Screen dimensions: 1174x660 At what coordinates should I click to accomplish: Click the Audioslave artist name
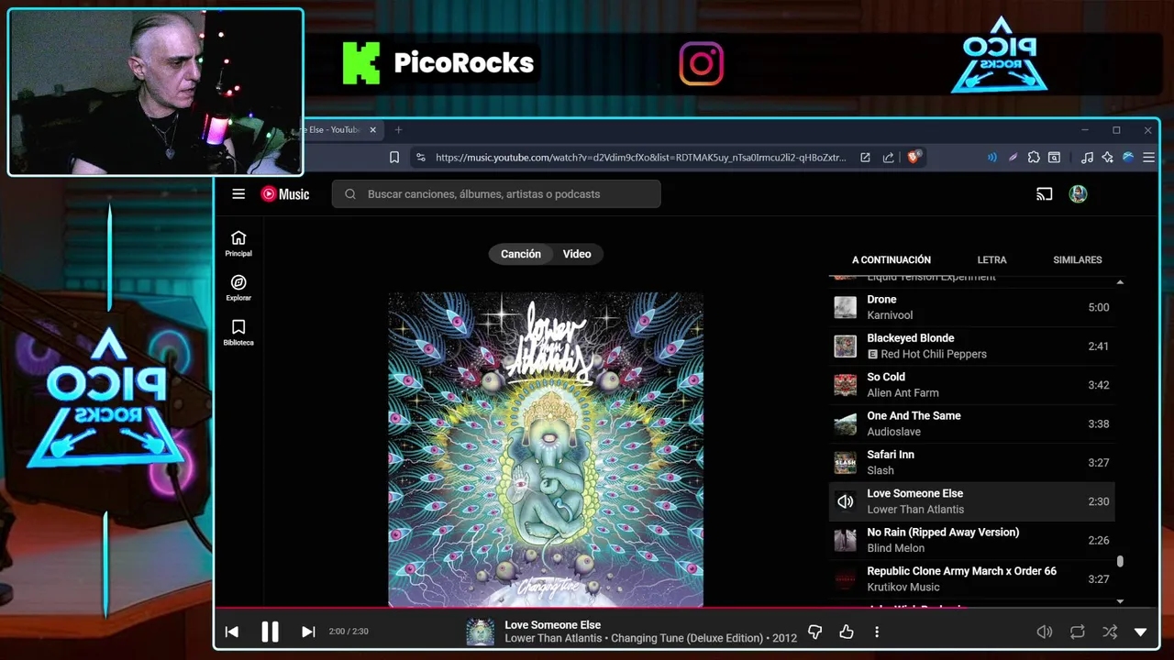pos(894,432)
